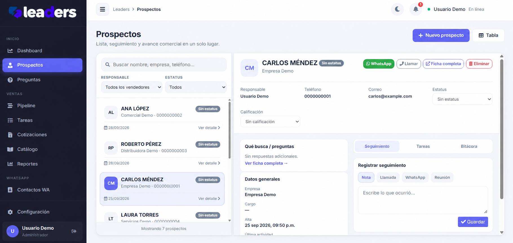Image resolution: width=513 pixels, height=243 pixels.
Task: Open Contactos WA
Action: (42, 190)
